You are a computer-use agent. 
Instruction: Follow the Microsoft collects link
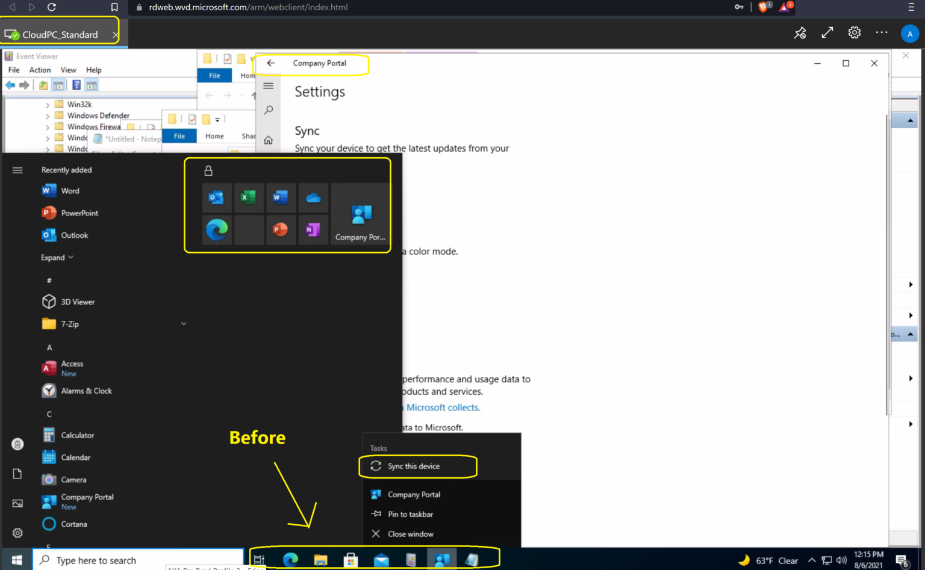(x=443, y=407)
